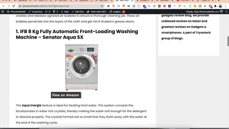Open the Chrome extensions puzzle icon
Screen dimensions: 229x129
(x=215, y=6)
